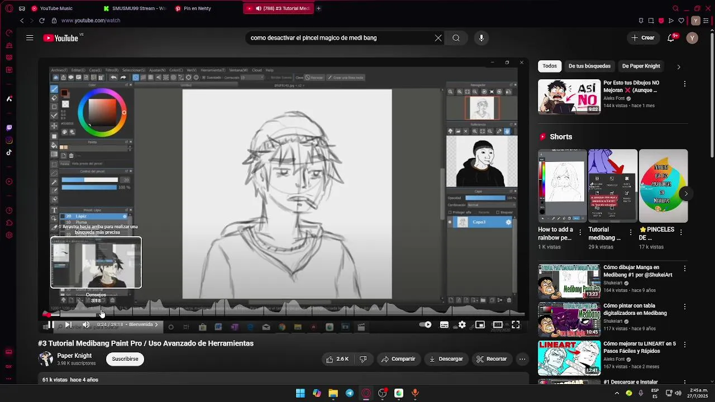
Task: Expand the Bienvenida chapter list
Action: [x=144, y=324]
